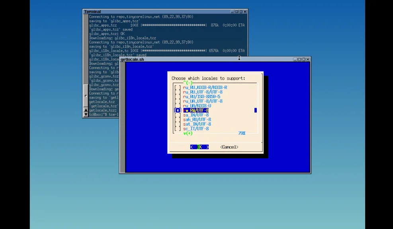Click the Terminal window title bar
This screenshot has height=229, width=393.
tap(159, 12)
